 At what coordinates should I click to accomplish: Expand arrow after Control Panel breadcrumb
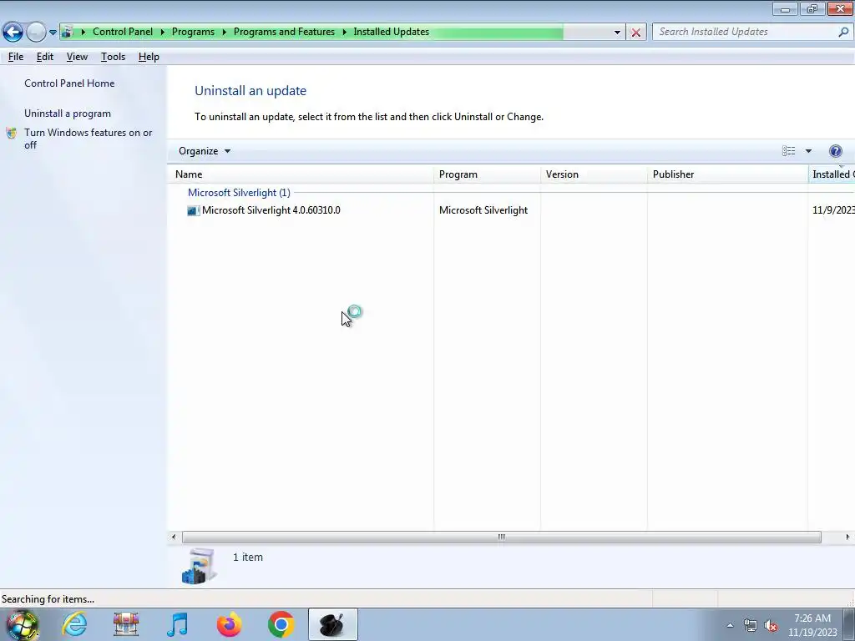[x=163, y=33]
